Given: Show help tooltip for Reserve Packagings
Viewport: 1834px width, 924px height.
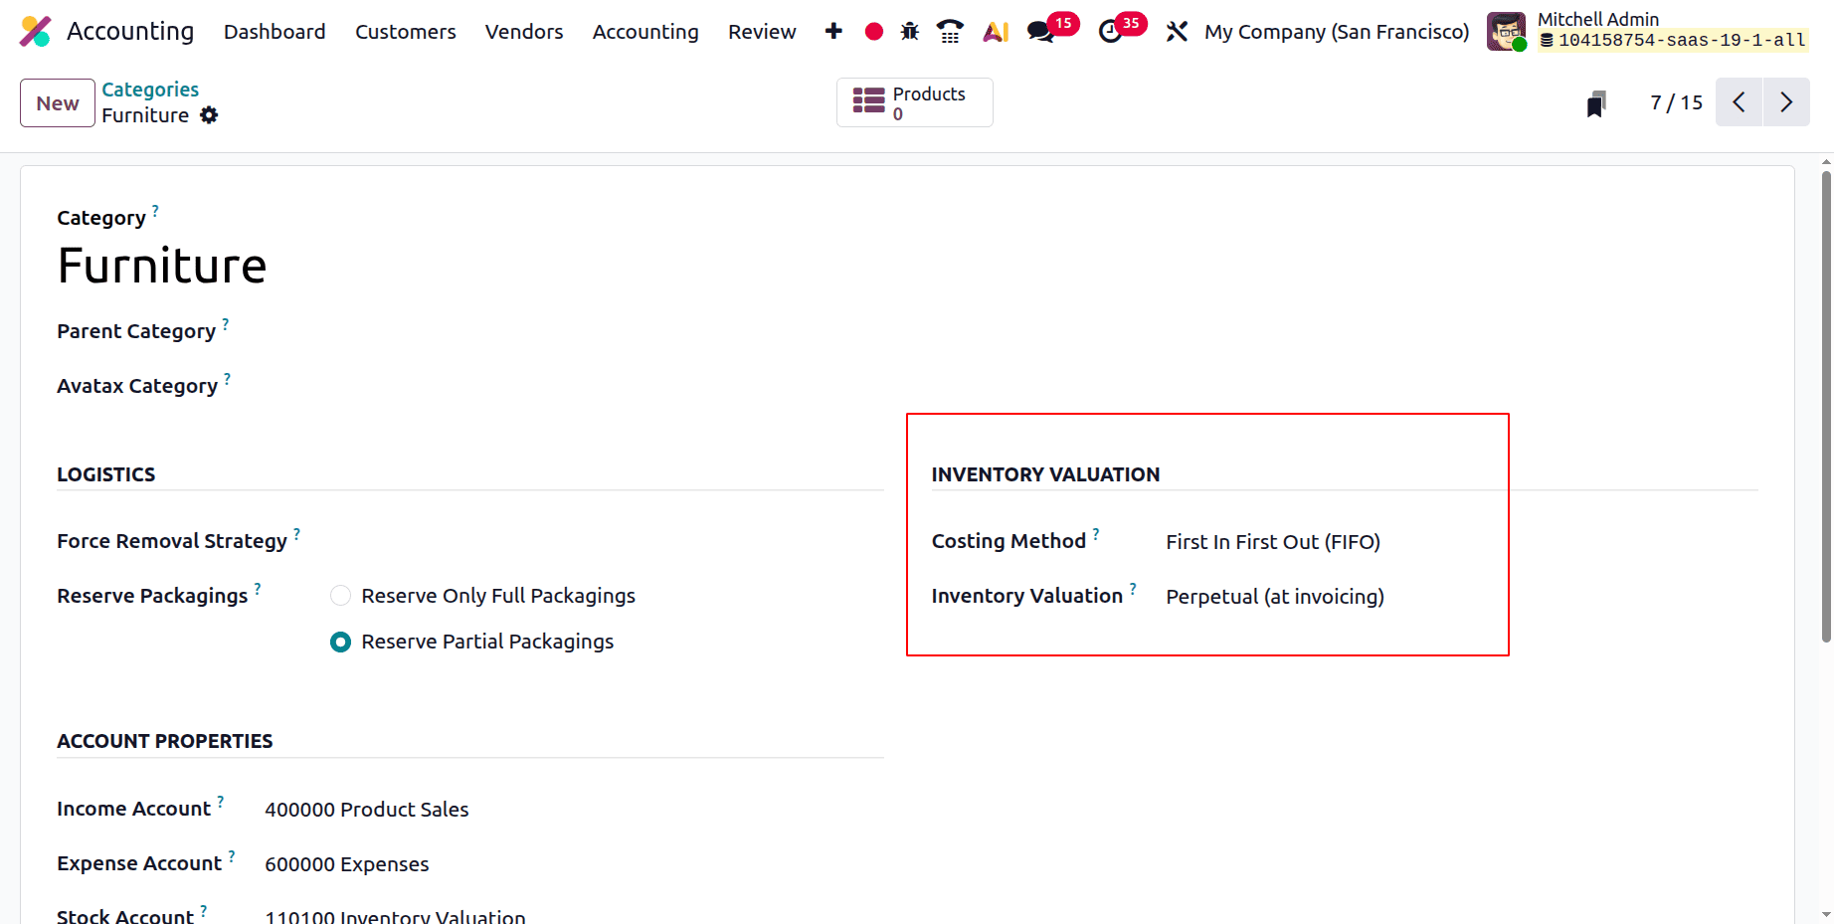Looking at the screenshot, I should [x=258, y=588].
